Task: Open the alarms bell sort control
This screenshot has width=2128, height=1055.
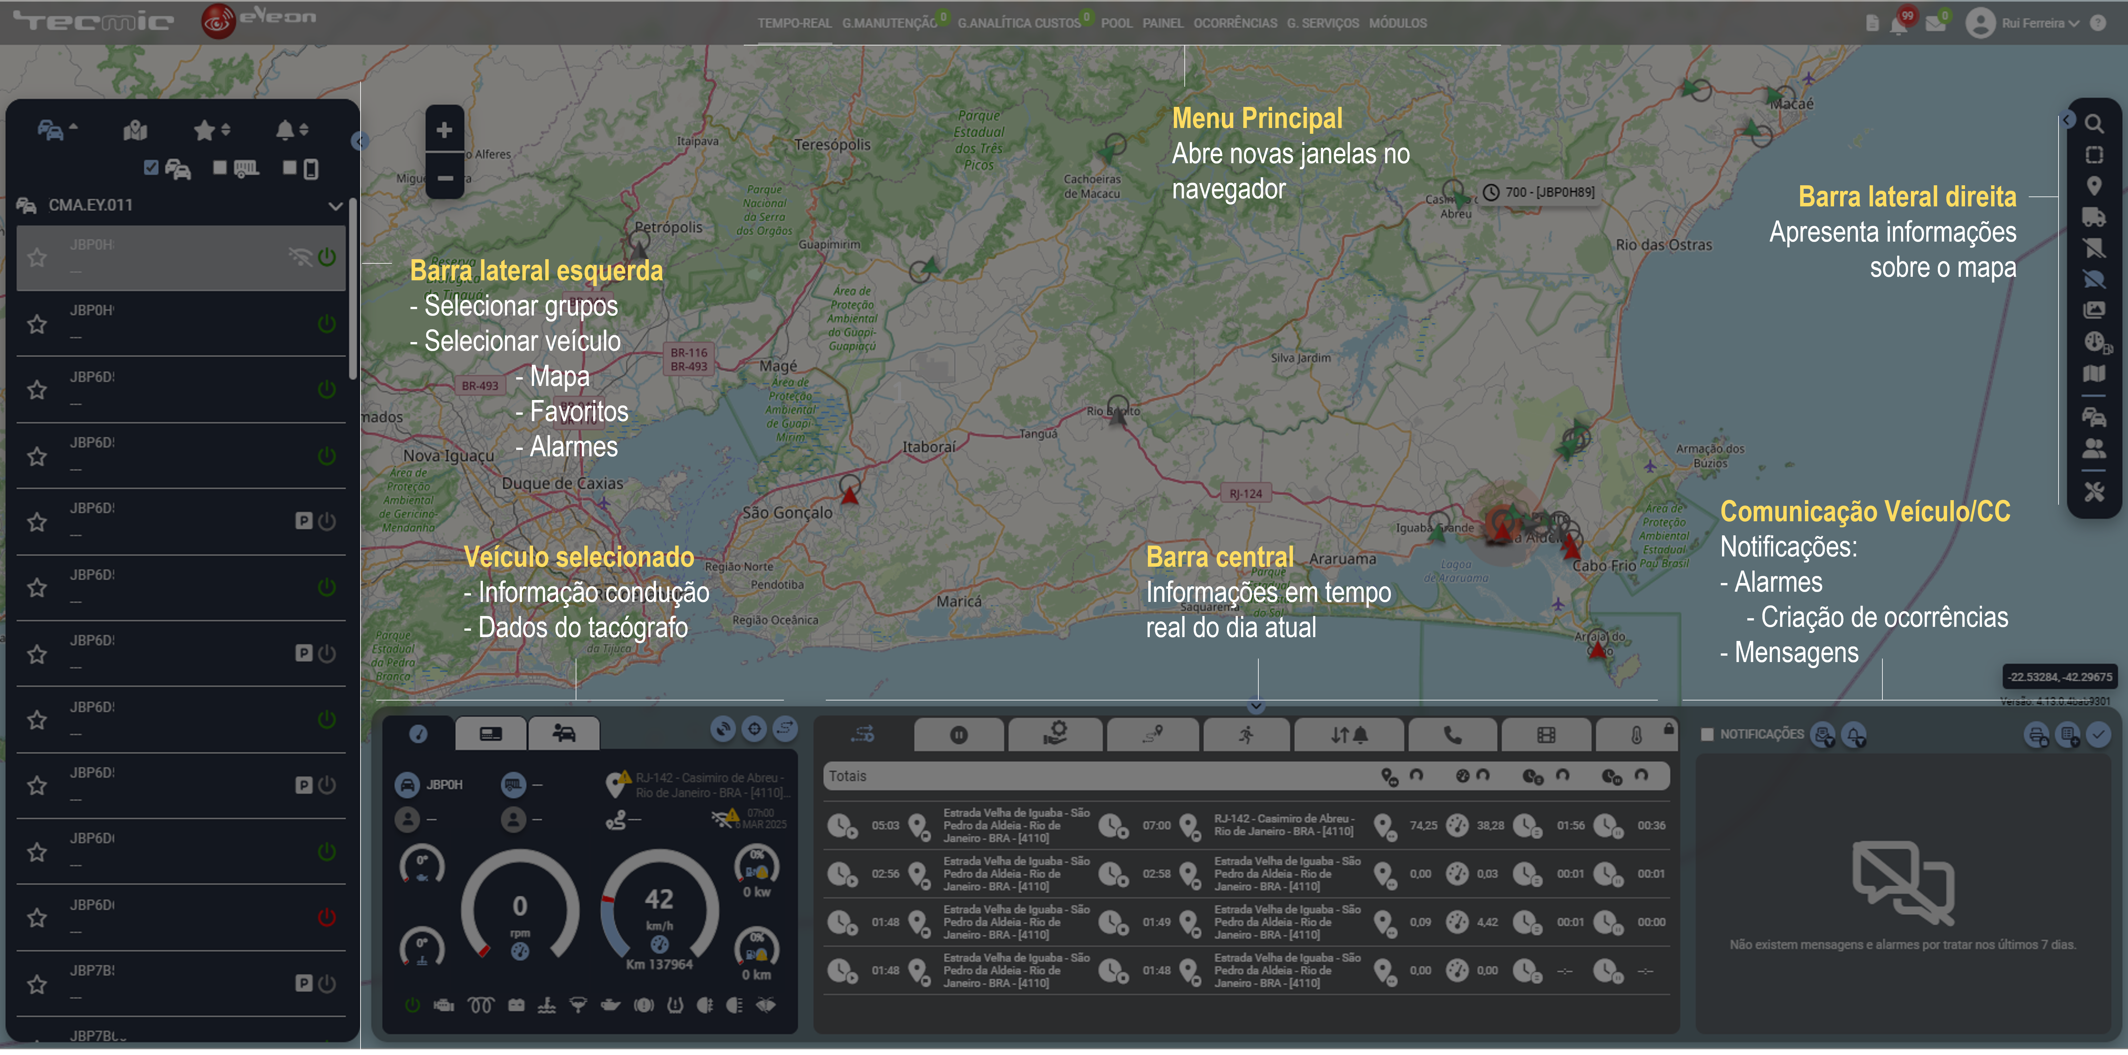Action: tap(292, 130)
